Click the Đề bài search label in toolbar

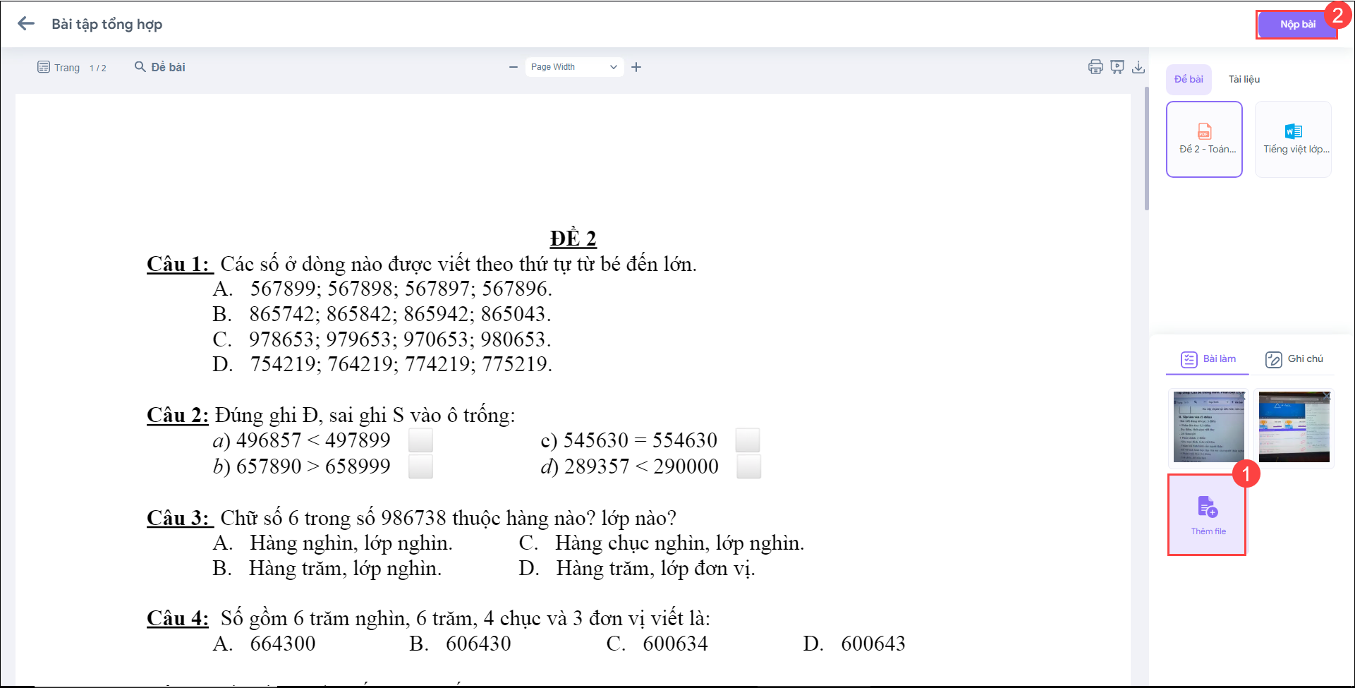pyautogui.click(x=168, y=67)
